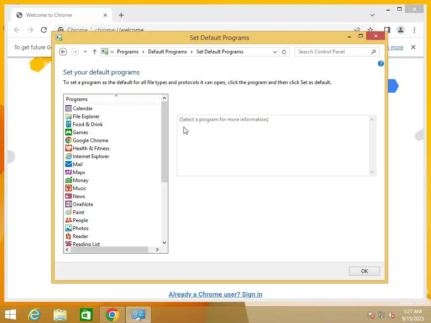The height and width of the screenshot is (323, 431).
Task: Select the Internet Explorer icon in Programs list
Action: pyautogui.click(x=69, y=156)
